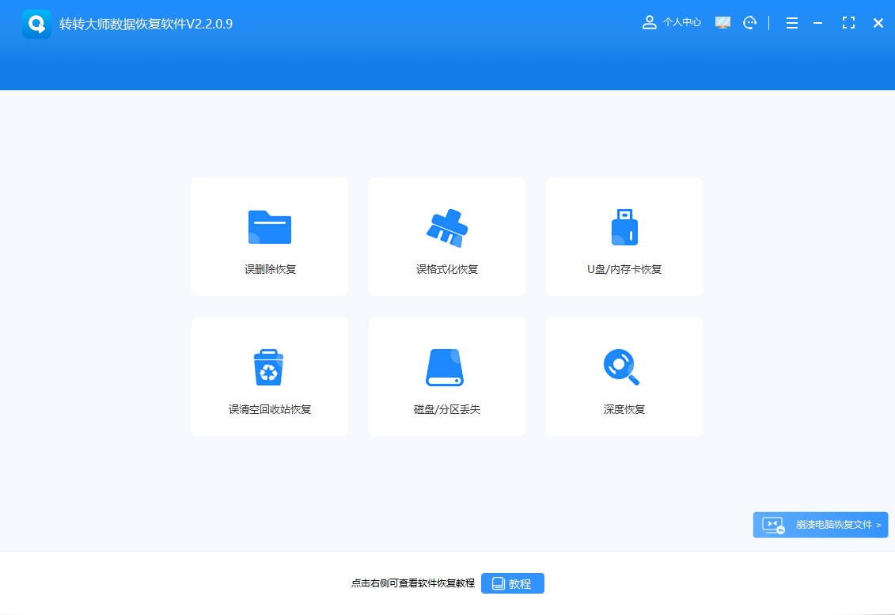Select the 磁盘/分区丢失 recovery card

446,376
